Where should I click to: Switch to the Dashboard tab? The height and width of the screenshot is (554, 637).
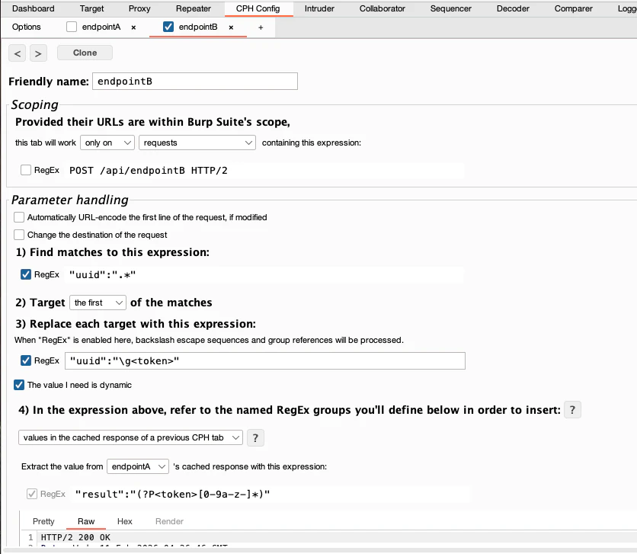34,8
